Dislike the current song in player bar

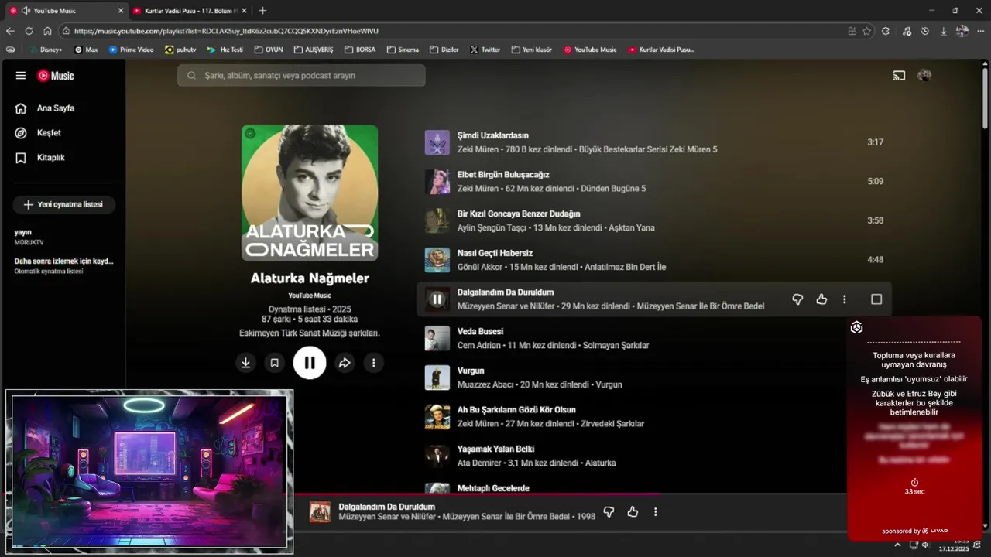click(609, 512)
